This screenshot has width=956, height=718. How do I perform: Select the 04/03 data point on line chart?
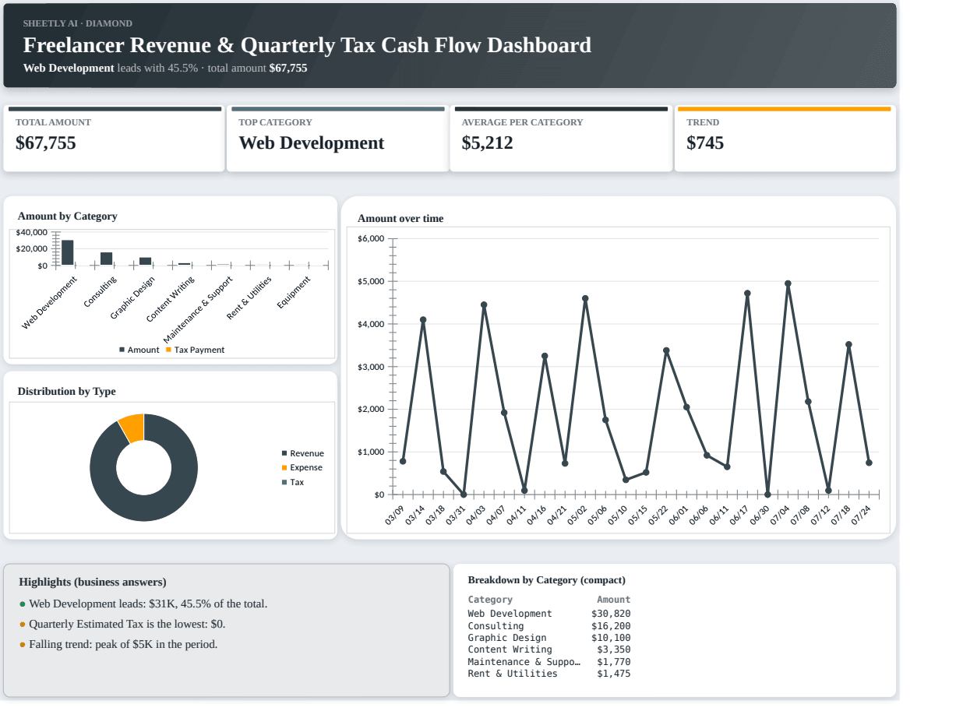pos(484,304)
